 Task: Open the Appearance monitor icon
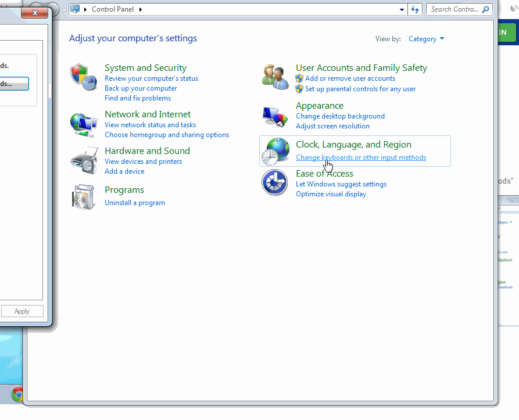pos(275,116)
